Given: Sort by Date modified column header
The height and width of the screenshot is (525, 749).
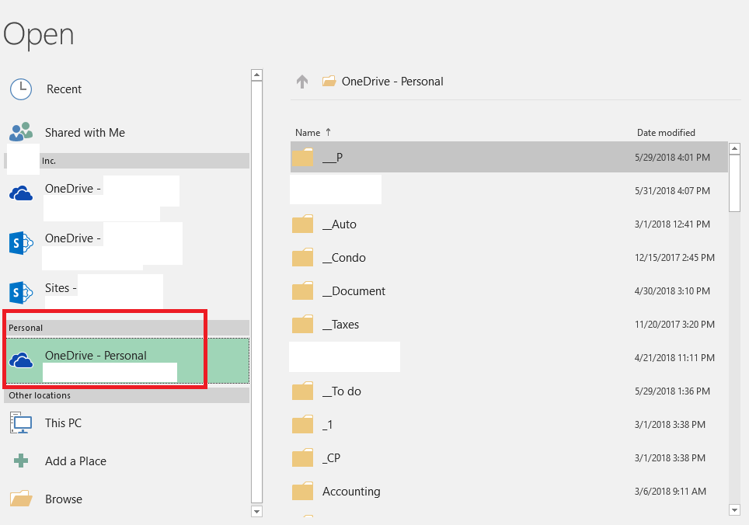Looking at the screenshot, I should tap(666, 133).
